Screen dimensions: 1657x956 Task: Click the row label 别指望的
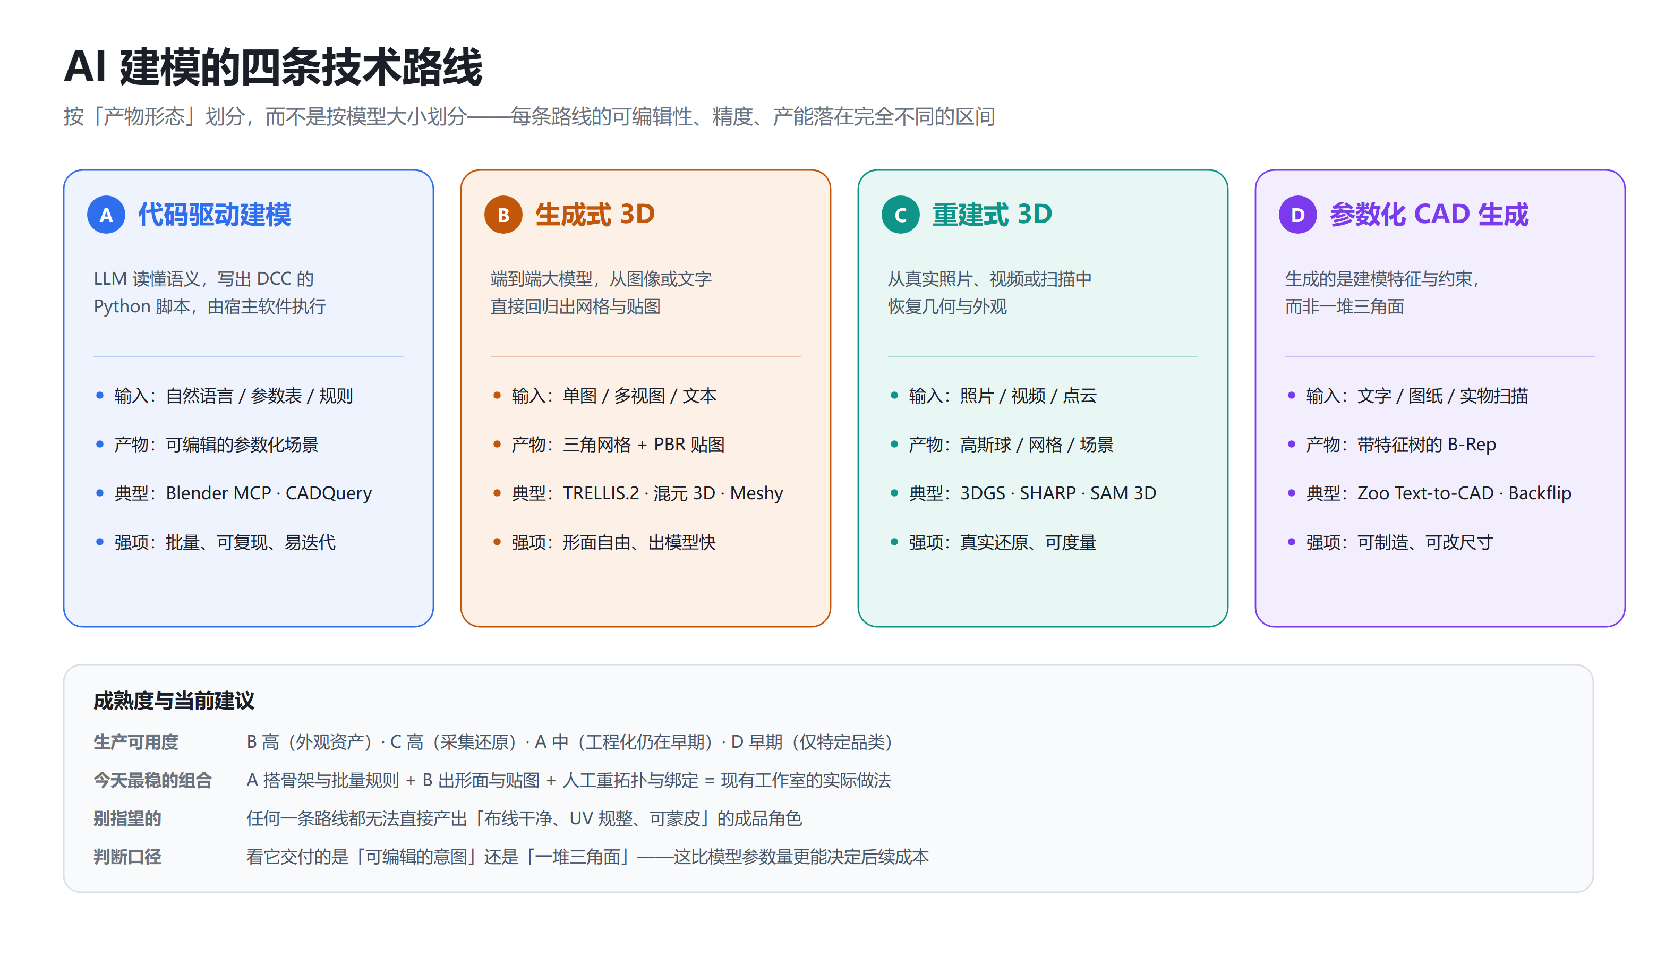click(127, 819)
